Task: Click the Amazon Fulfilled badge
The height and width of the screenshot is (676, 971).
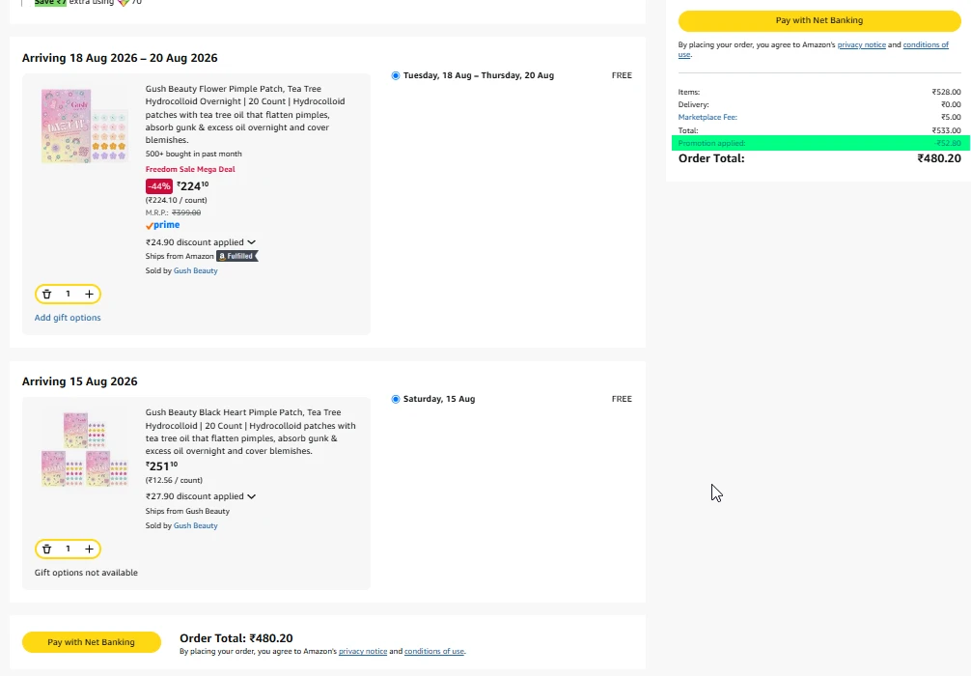Action: click(x=237, y=256)
